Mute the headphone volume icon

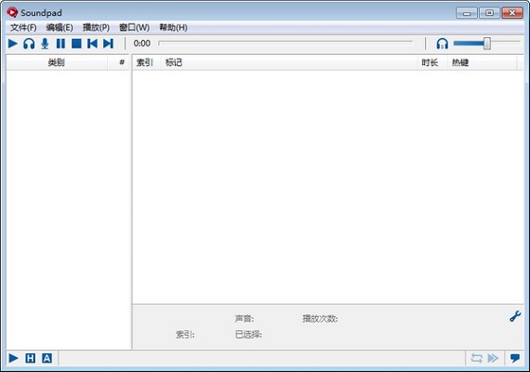pyautogui.click(x=442, y=44)
